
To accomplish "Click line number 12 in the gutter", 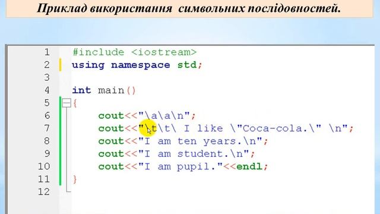I will pyautogui.click(x=44, y=191).
